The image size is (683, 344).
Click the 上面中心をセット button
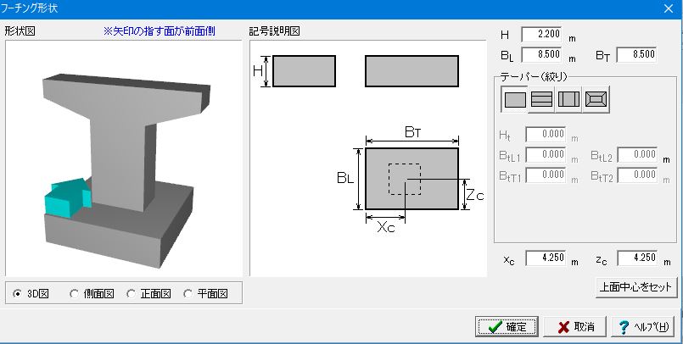click(x=636, y=287)
